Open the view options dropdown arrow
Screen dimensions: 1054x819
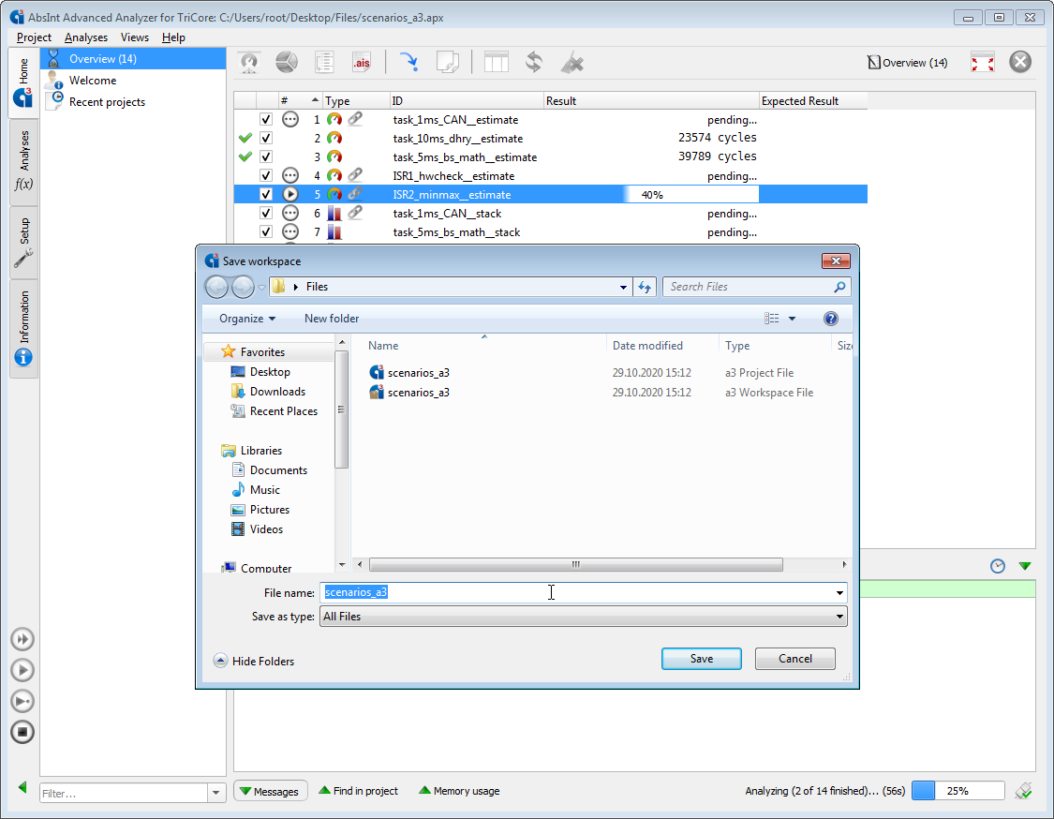[792, 319]
